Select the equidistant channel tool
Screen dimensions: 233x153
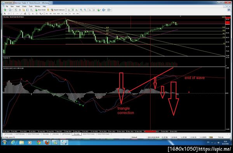coord(25,14)
